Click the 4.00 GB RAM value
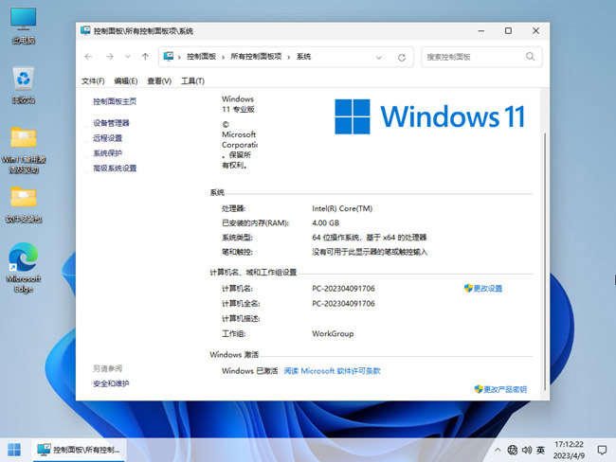This screenshot has height=462, width=616. pos(326,223)
